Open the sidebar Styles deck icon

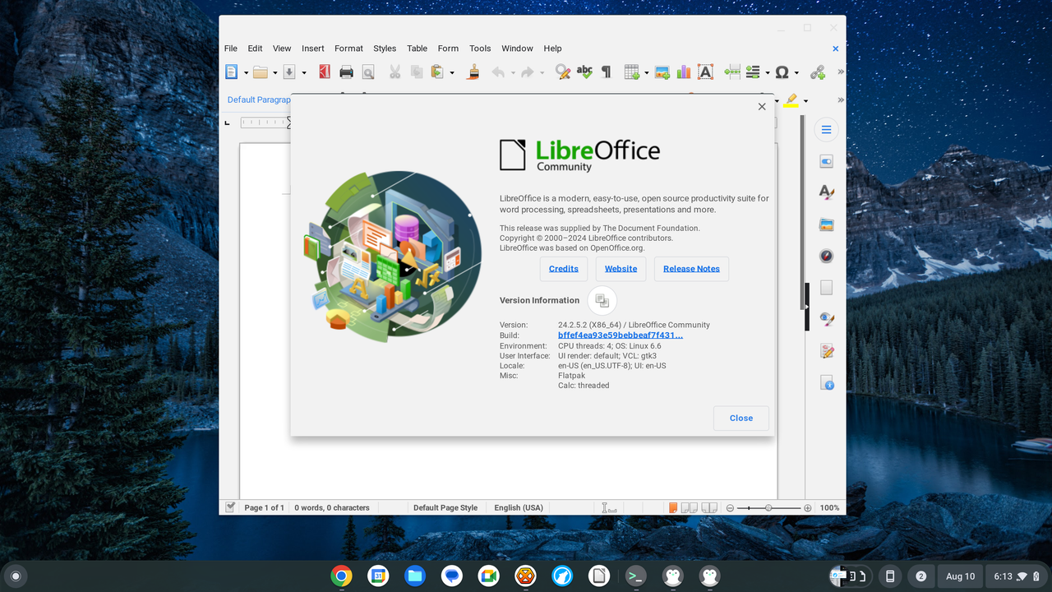827,192
